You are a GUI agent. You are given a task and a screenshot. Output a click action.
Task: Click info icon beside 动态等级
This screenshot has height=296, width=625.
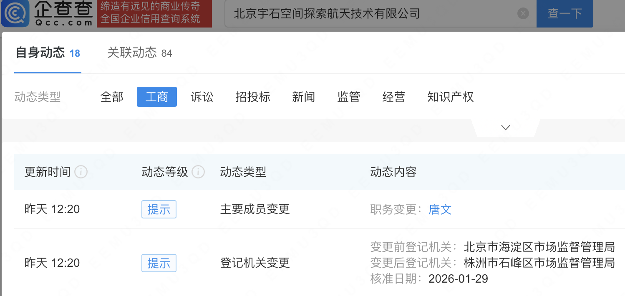click(x=199, y=172)
